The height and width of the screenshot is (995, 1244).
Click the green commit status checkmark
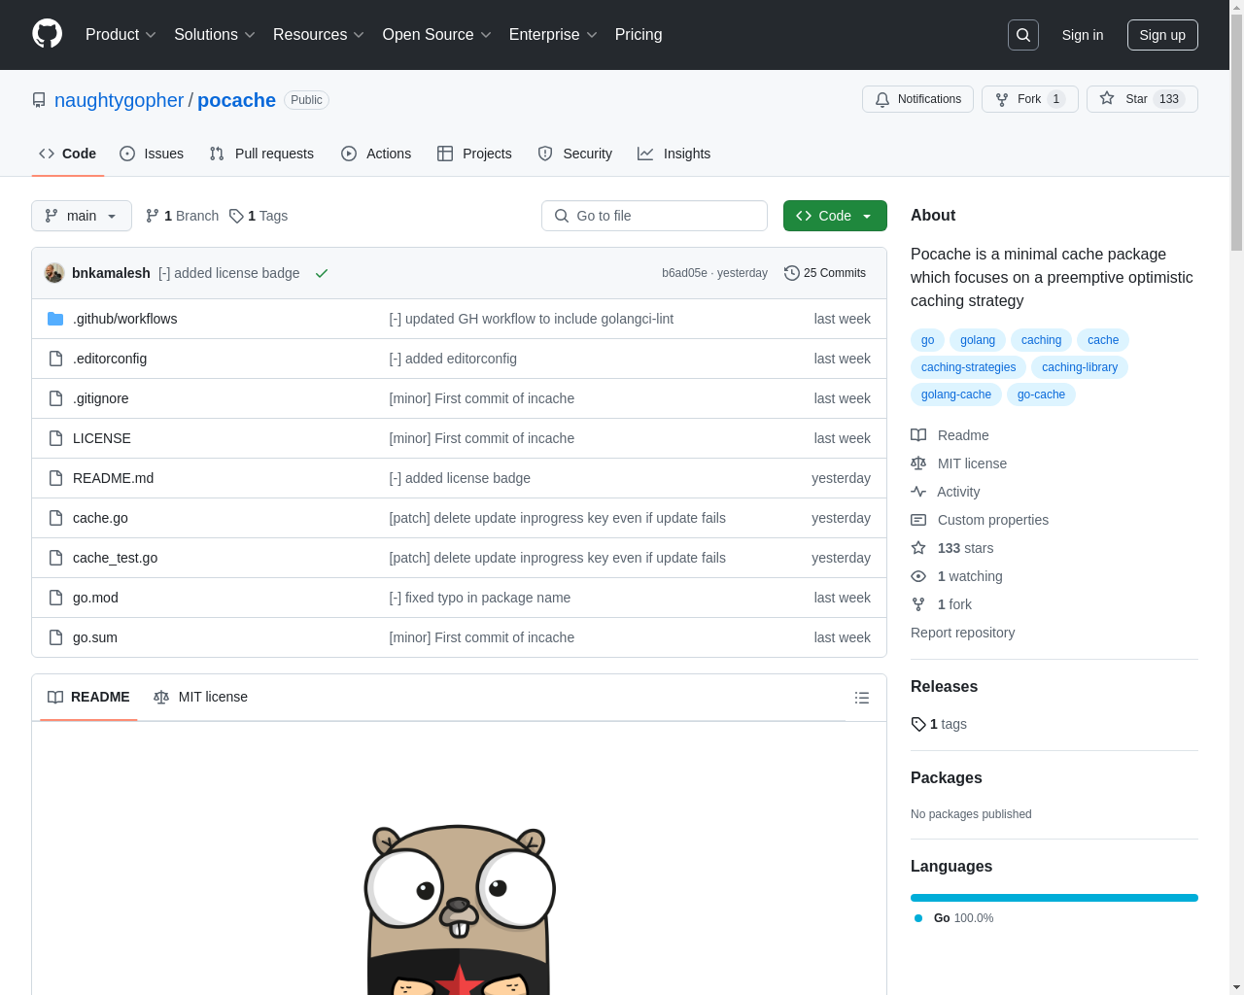click(x=322, y=273)
